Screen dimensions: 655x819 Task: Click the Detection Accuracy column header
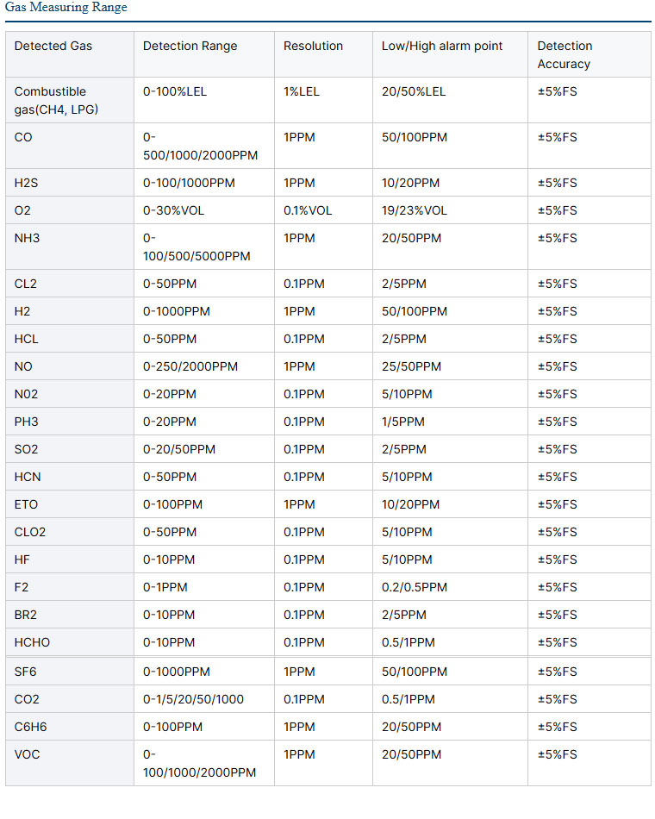(x=565, y=55)
